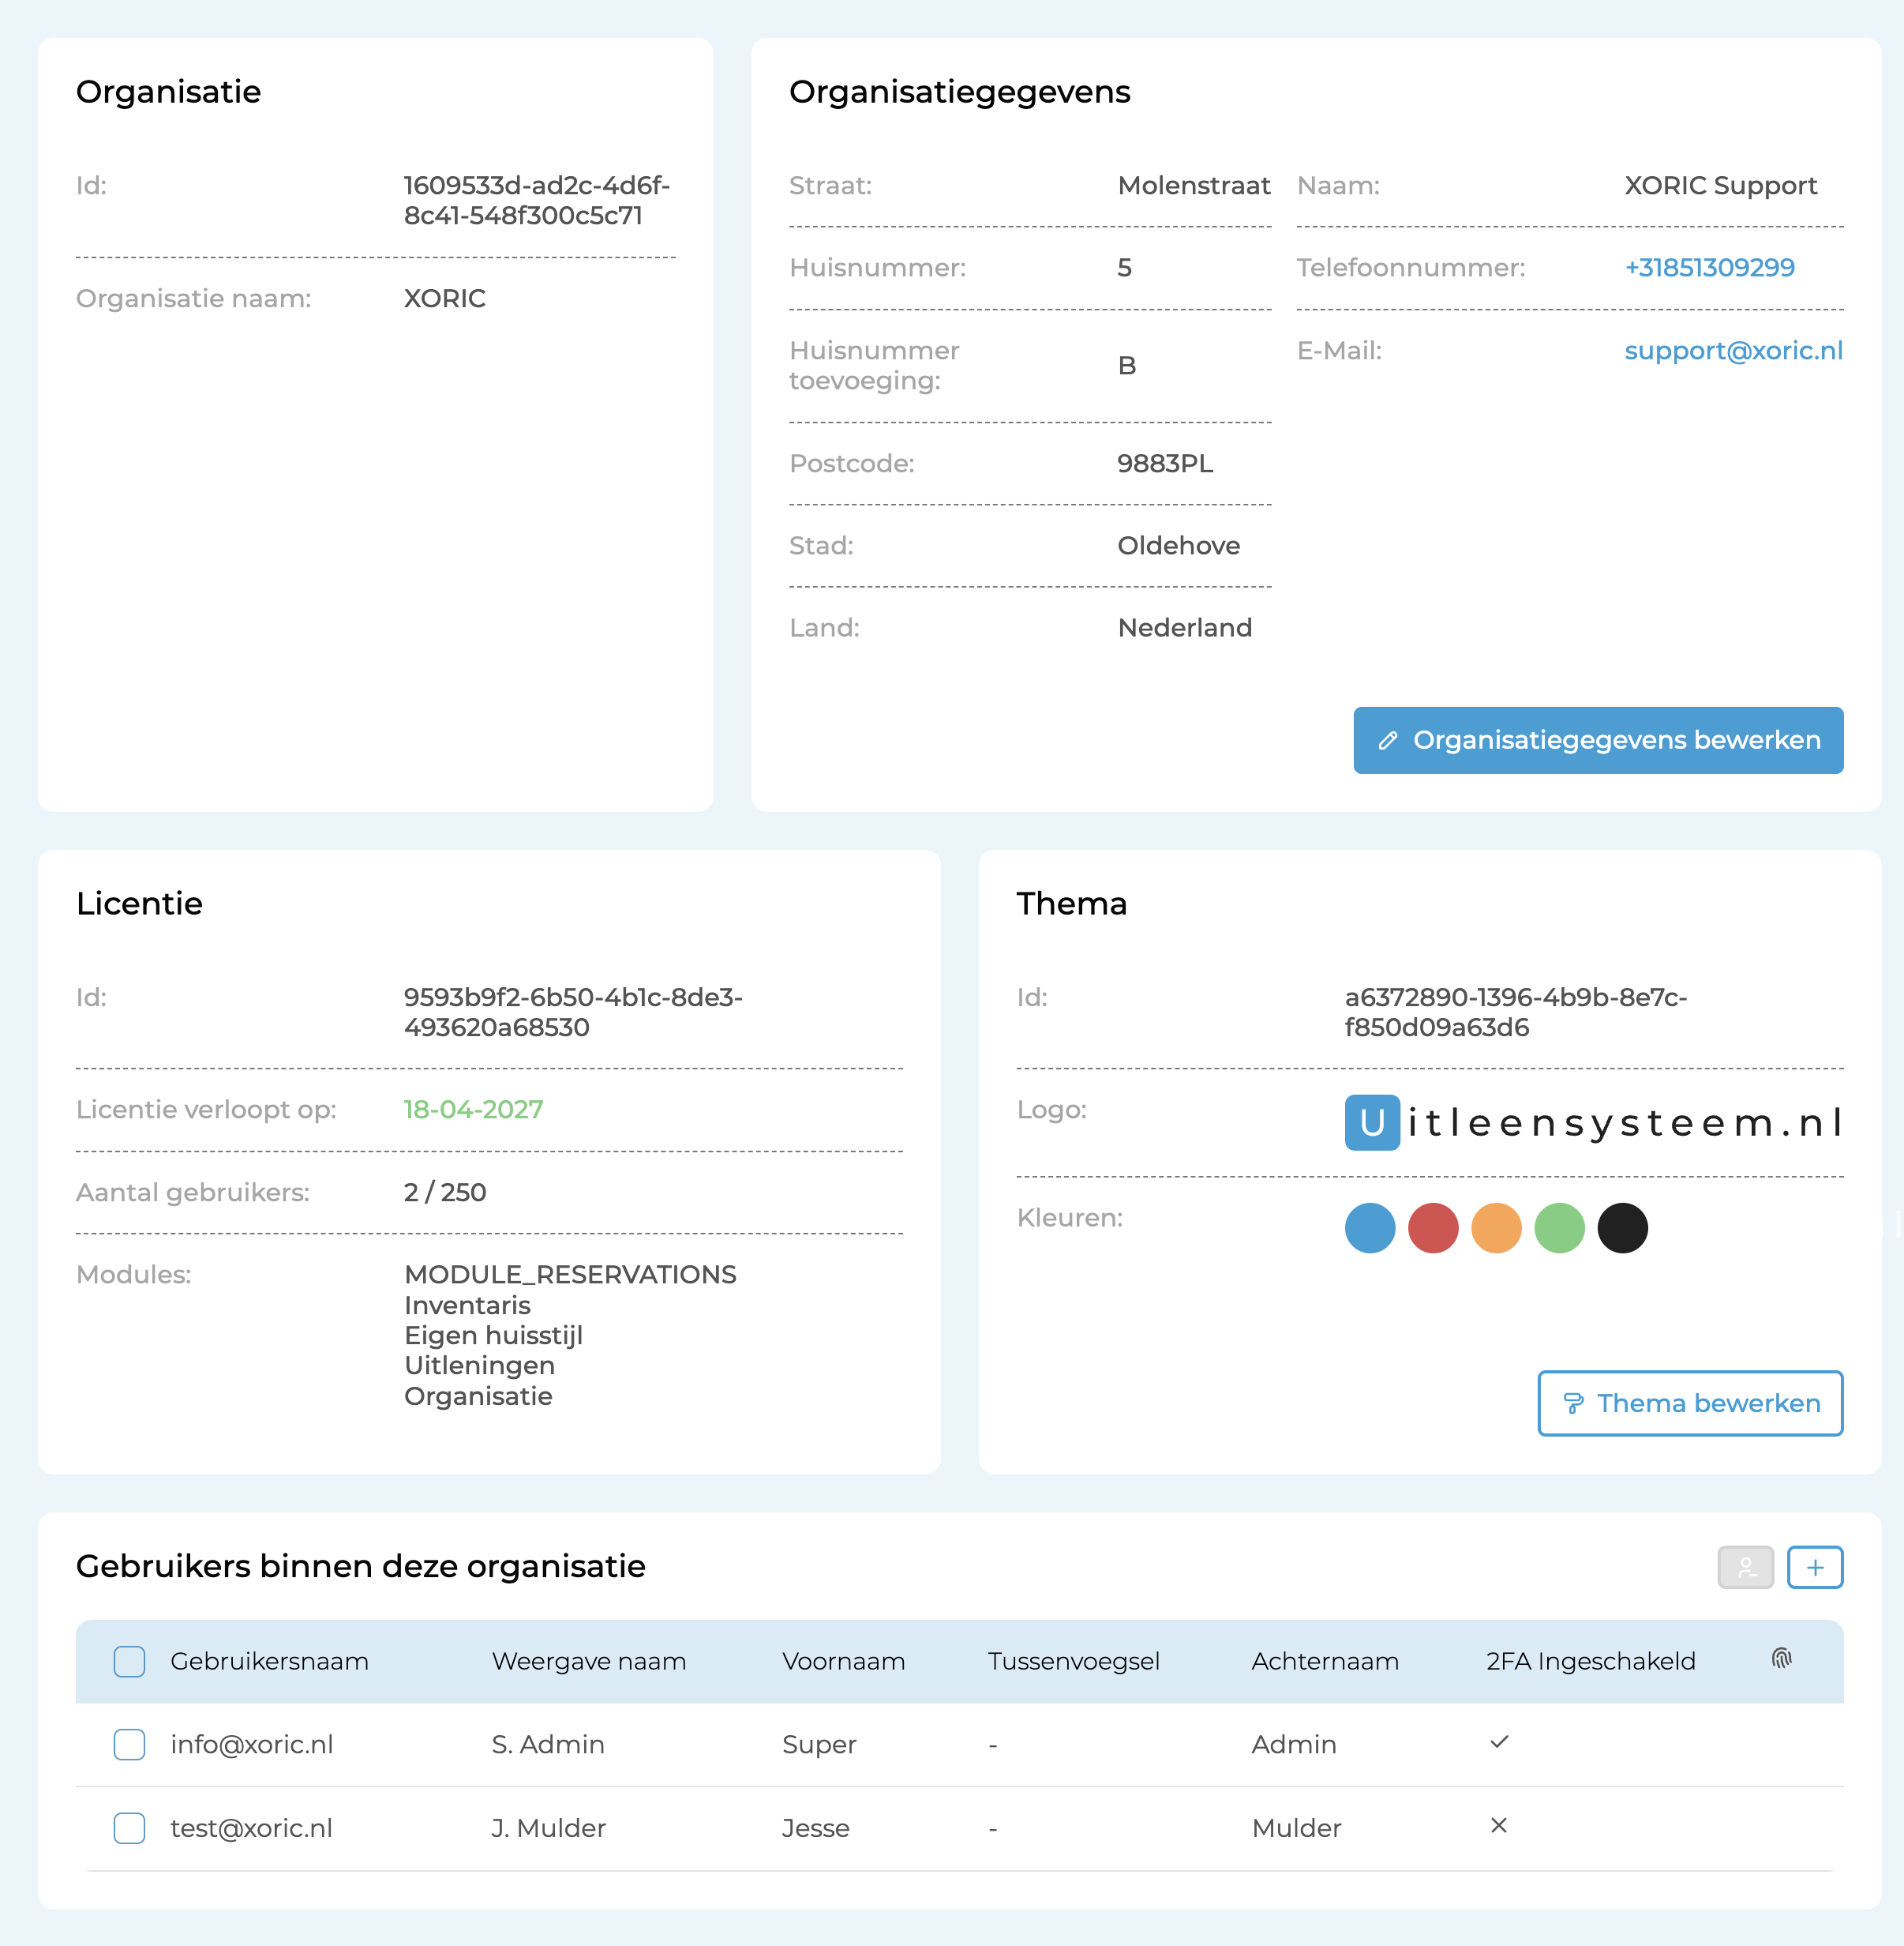Click the country value Nederland
Viewport: 1904px width, 1946px height.
pyautogui.click(x=1184, y=627)
